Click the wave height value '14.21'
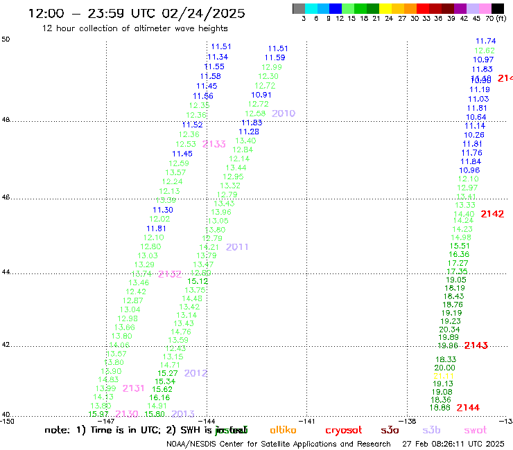 click(x=209, y=247)
